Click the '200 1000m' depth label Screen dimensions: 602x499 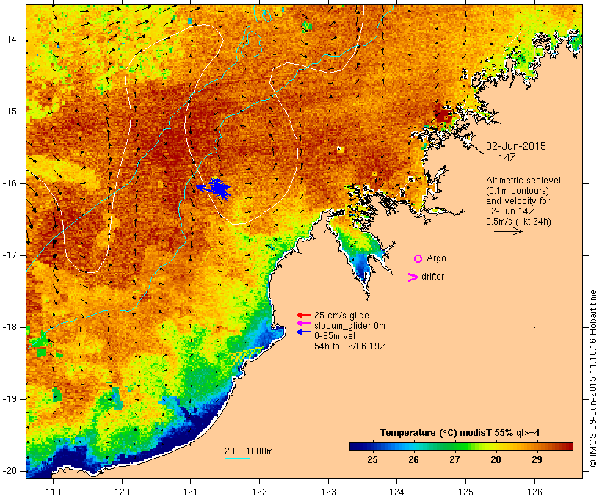click(x=249, y=451)
